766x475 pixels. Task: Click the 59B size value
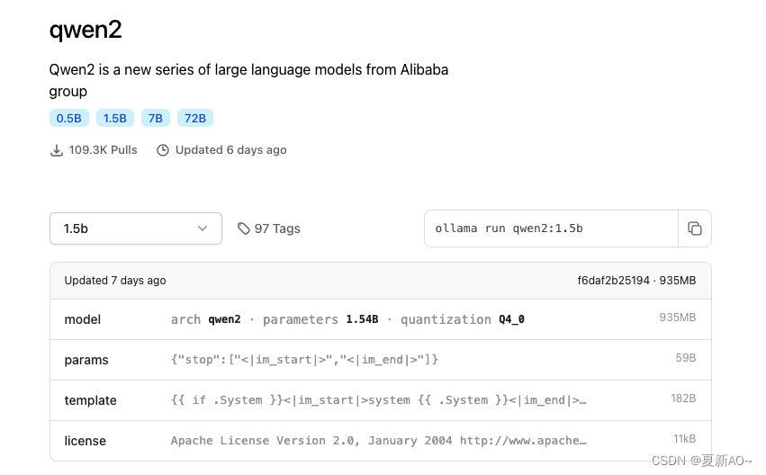coord(685,358)
